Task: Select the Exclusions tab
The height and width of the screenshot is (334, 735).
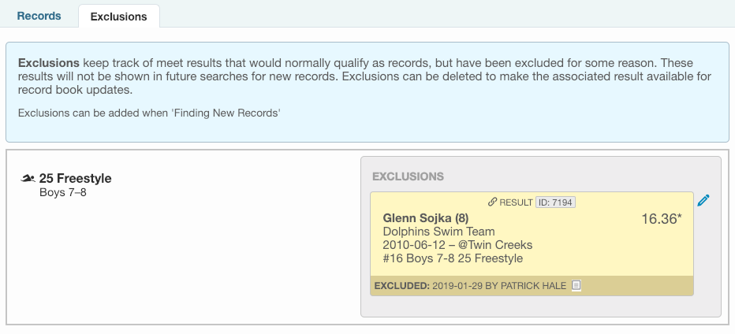Action: 118,16
